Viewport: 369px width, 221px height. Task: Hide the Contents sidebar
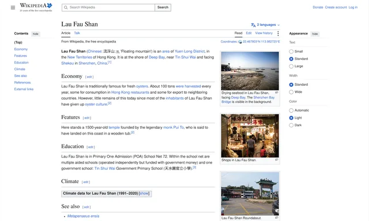(36, 34)
